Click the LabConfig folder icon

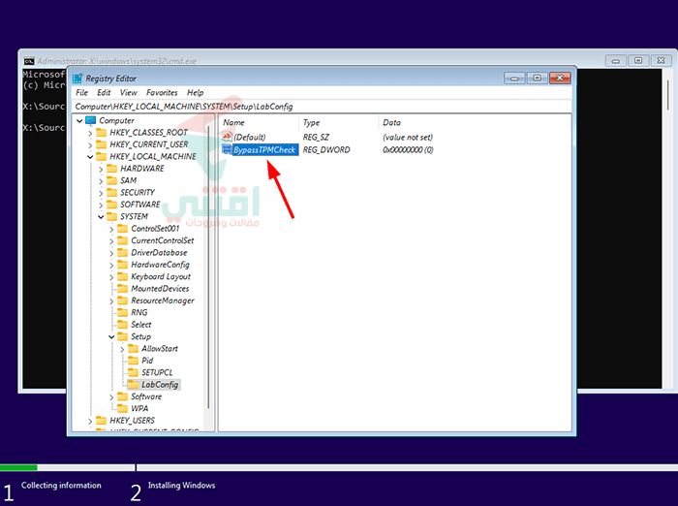click(134, 385)
